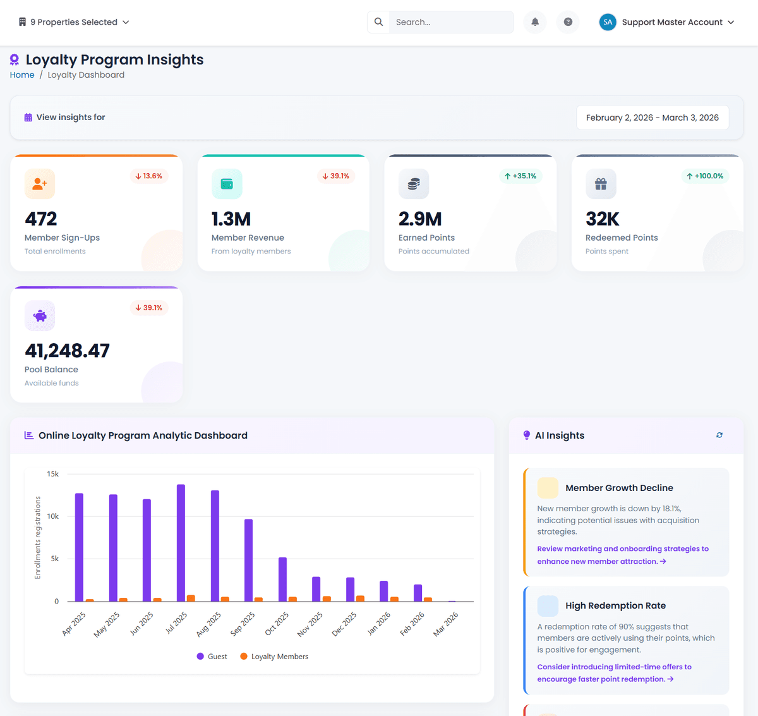Screen dimensions: 758x716
Task: Click the Pool Balance piggy bank icon
Action: (x=39, y=315)
